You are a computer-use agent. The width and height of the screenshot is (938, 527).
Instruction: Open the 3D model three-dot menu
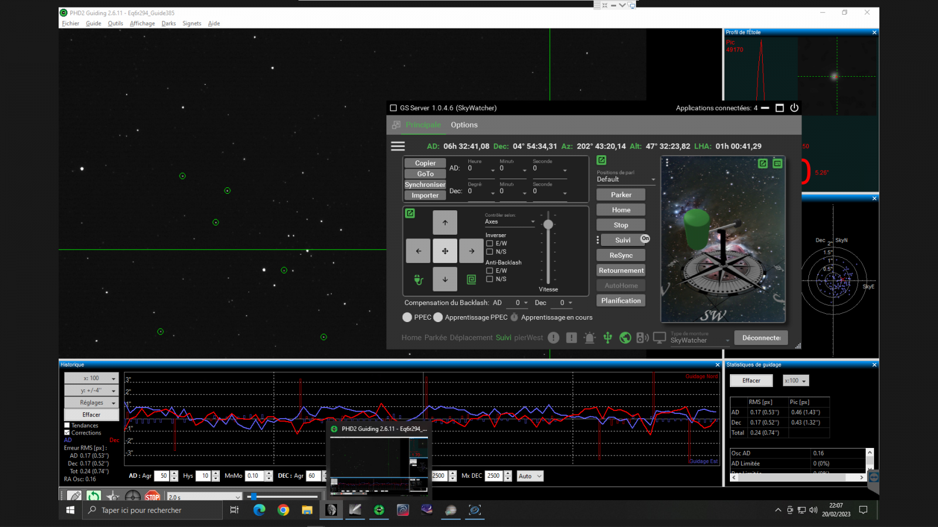point(667,162)
